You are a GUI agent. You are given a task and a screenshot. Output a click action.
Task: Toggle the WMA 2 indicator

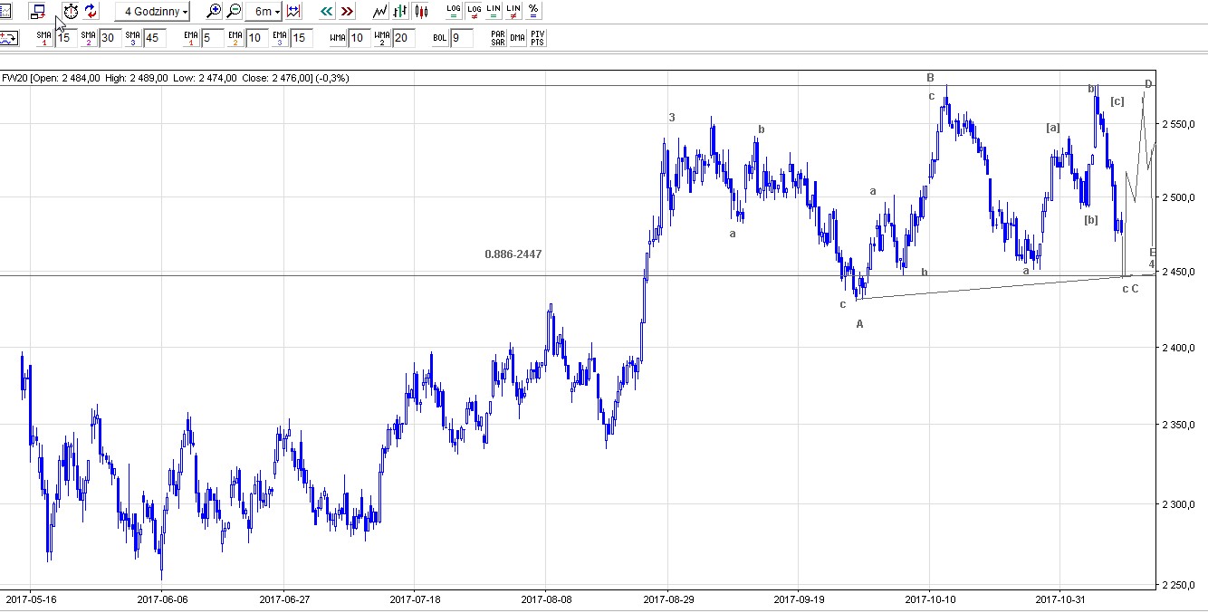pyautogui.click(x=382, y=38)
